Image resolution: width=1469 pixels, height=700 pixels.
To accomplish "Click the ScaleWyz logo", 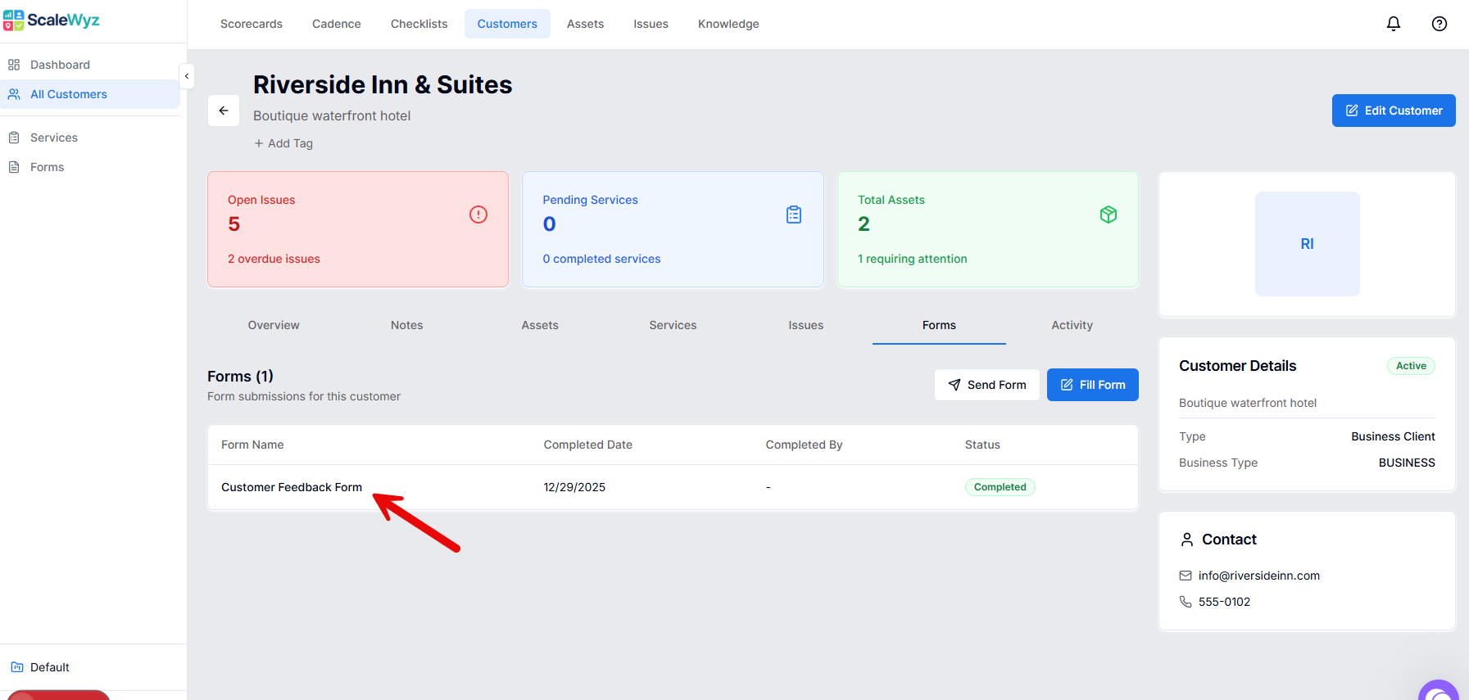I will coord(52,20).
